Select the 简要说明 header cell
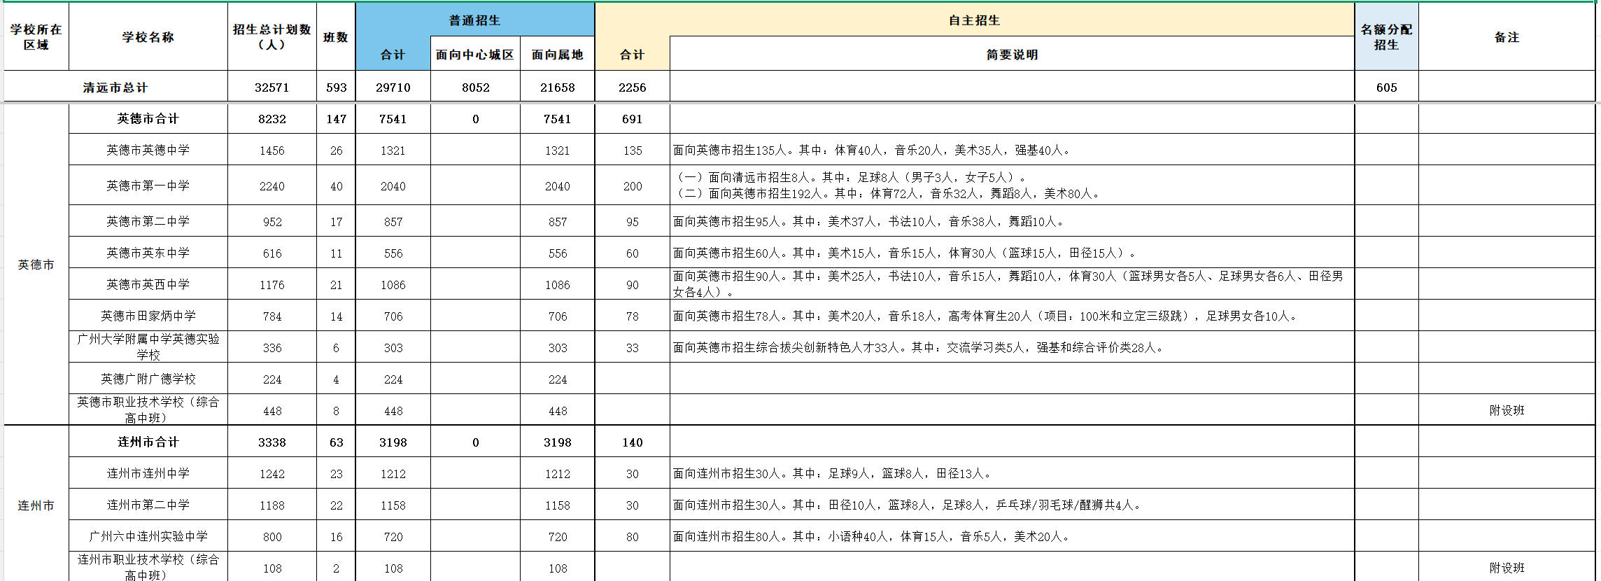1601x581 pixels. pyautogui.click(x=1013, y=54)
